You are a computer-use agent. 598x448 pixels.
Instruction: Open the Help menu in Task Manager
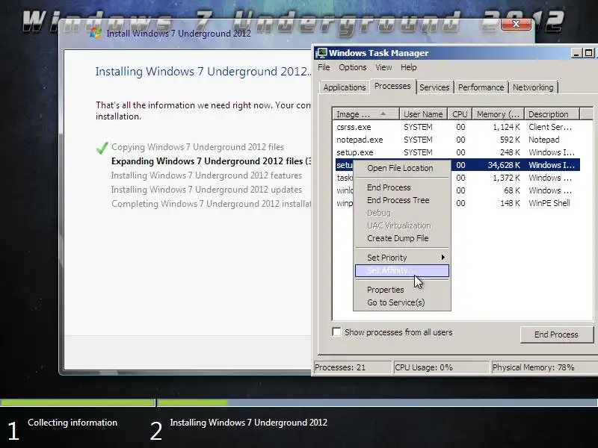coord(408,67)
